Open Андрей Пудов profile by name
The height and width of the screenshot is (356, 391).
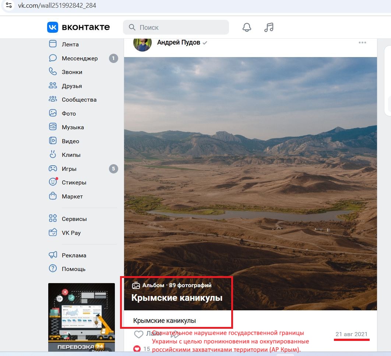point(179,42)
